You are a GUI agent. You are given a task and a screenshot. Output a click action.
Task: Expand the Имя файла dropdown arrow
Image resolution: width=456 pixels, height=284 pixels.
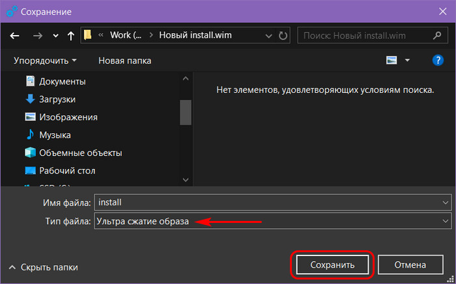(445, 203)
